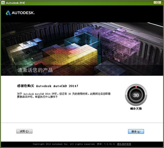Click the AutoCAD icon in the title bar
The width and height of the screenshot is (164, 148).
pos(3,2)
